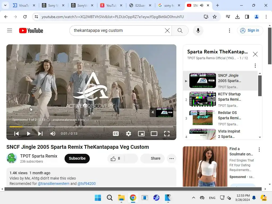
Task: Open File Explorer from taskbar
Action: click(x=121, y=198)
